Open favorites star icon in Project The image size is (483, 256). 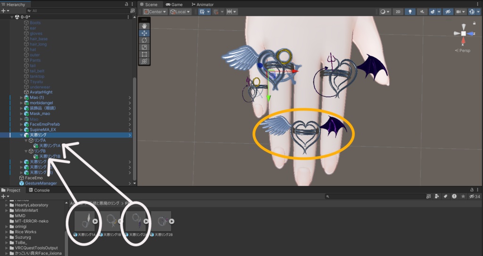point(463,196)
